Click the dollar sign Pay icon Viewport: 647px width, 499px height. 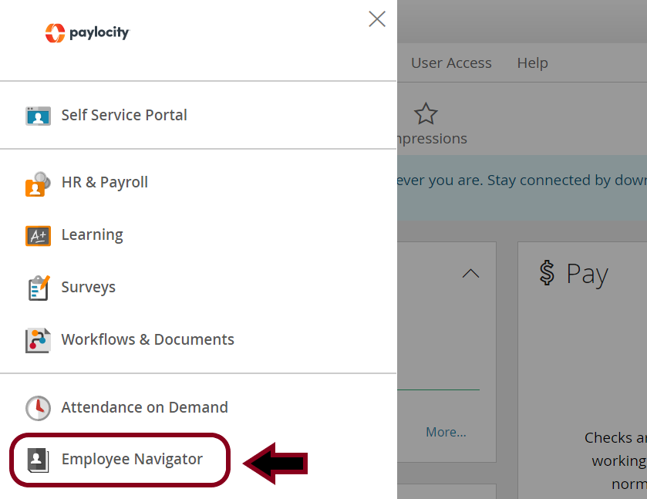[x=547, y=273]
